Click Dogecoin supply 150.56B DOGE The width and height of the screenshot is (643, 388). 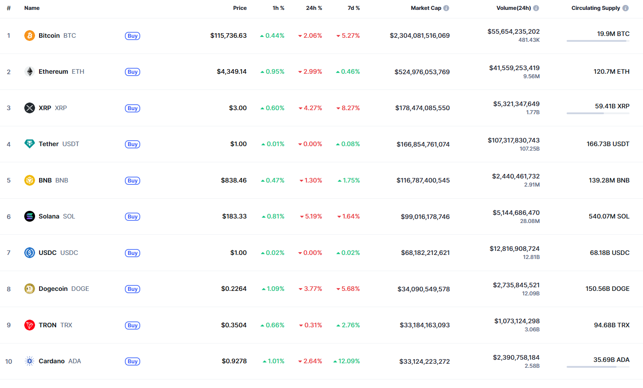tap(608, 289)
